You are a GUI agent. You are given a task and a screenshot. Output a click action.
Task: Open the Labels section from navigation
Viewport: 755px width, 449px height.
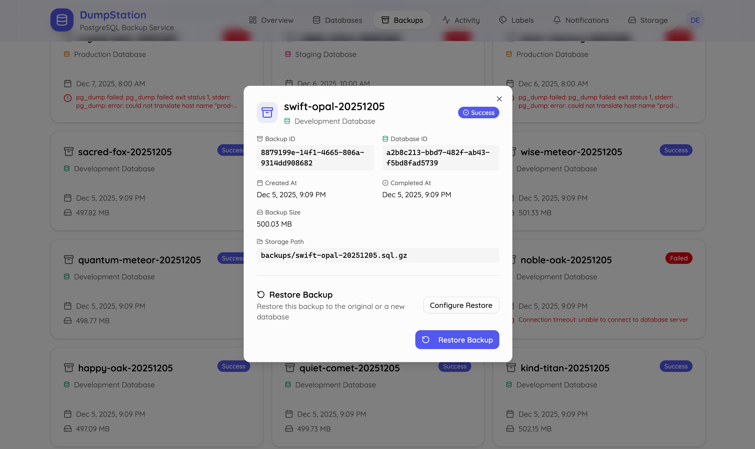tap(516, 20)
